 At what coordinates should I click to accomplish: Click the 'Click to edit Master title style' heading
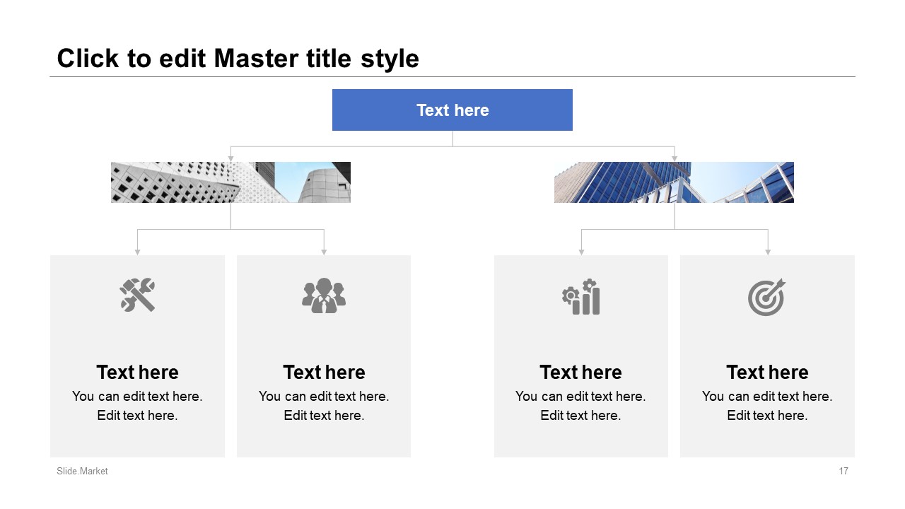tap(238, 58)
